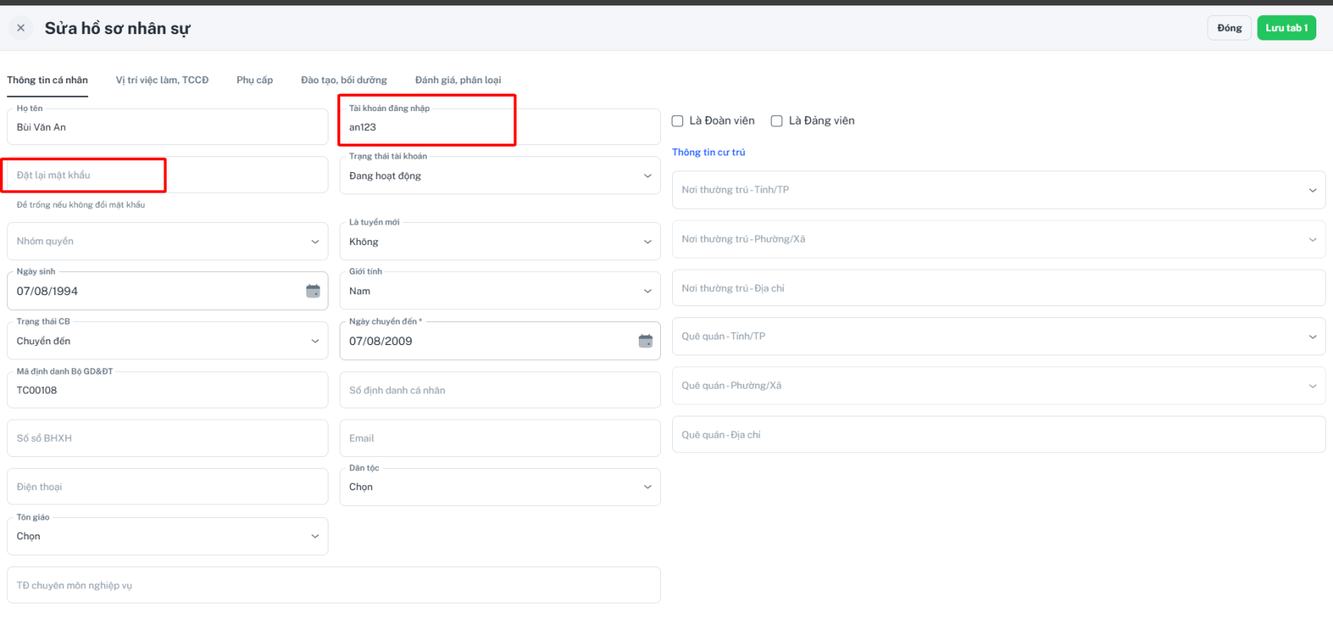The width and height of the screenshot is (1333, 629).
Task: Close the edit form with the X icon
Action: pyautogui.click(x=21, y=28)
